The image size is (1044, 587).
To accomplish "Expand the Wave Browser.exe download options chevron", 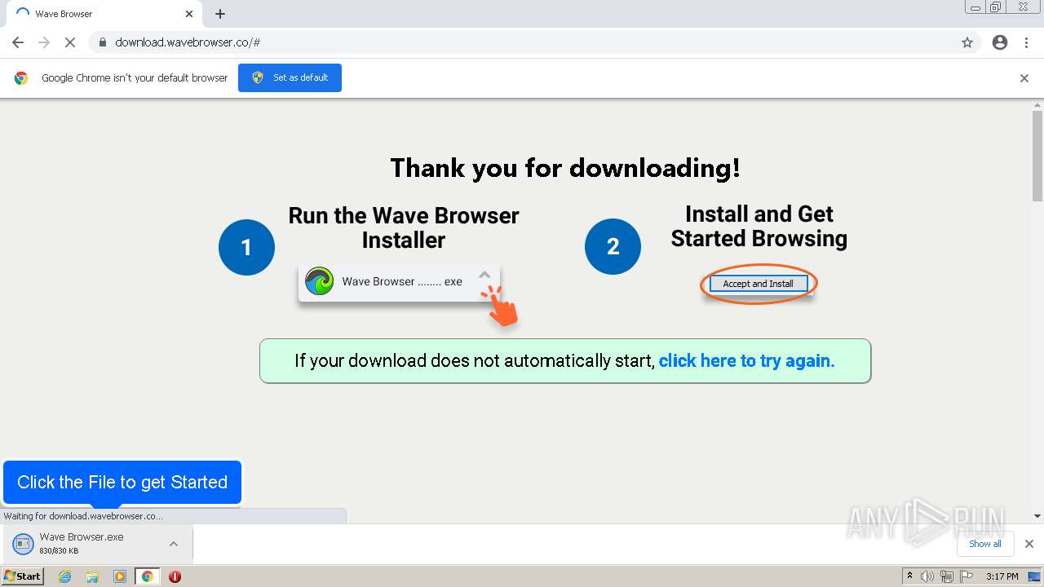I will click(x=174, y=544).
